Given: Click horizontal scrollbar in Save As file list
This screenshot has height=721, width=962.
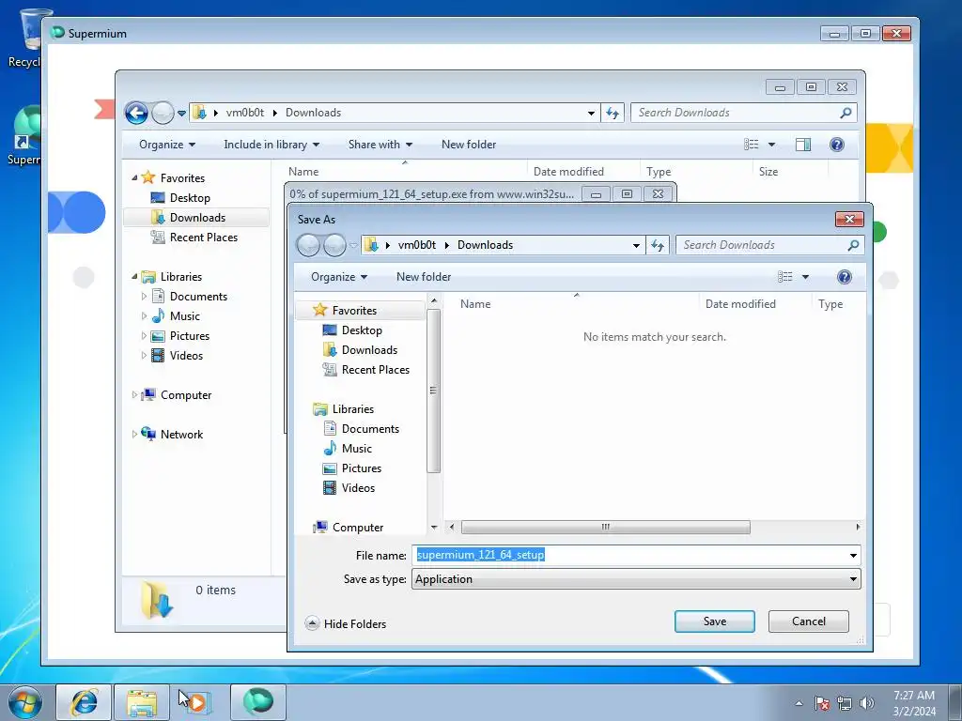Looking at the screenshot, I should coord(605,527).
